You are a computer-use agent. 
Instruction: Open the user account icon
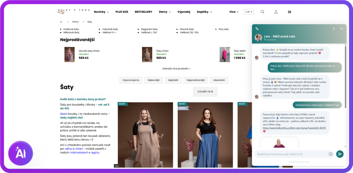(276, 12)
